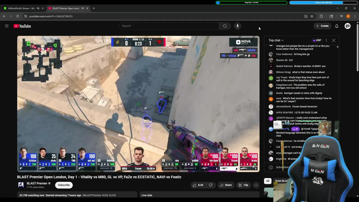
Task: Start voice search with microphone icon
Action: tap(238, 26)
